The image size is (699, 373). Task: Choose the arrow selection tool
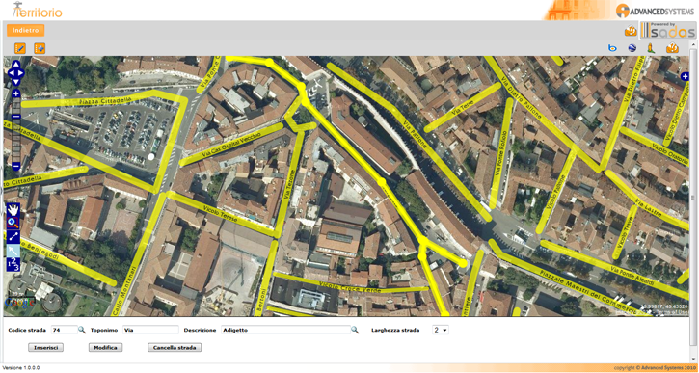pyautogui.click(x=13, y=251)
